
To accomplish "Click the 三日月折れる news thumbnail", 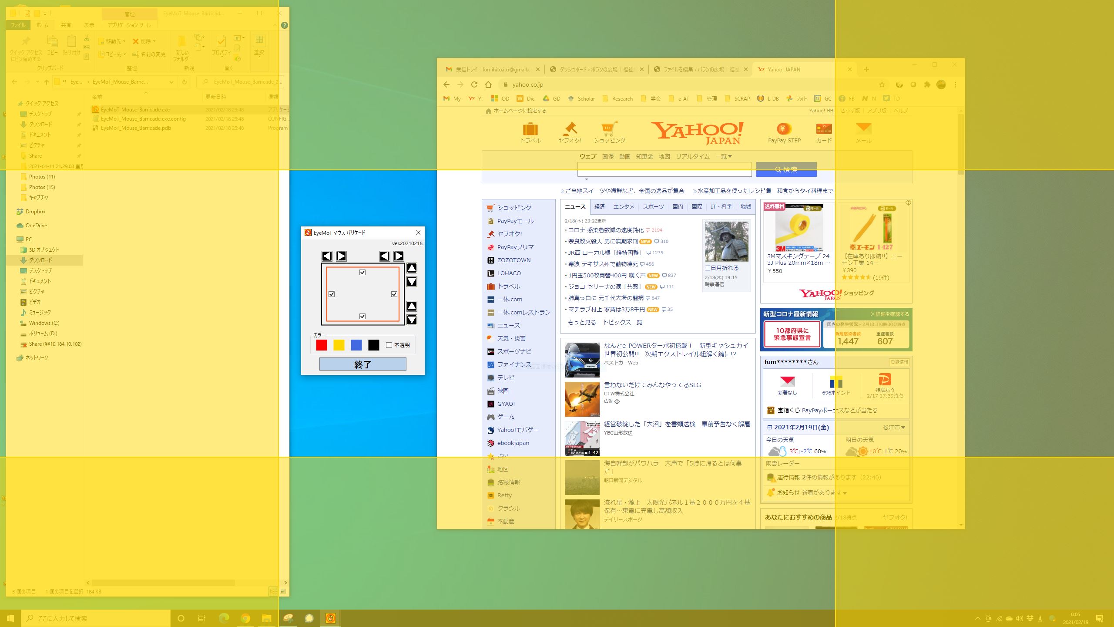I will 726,241.
